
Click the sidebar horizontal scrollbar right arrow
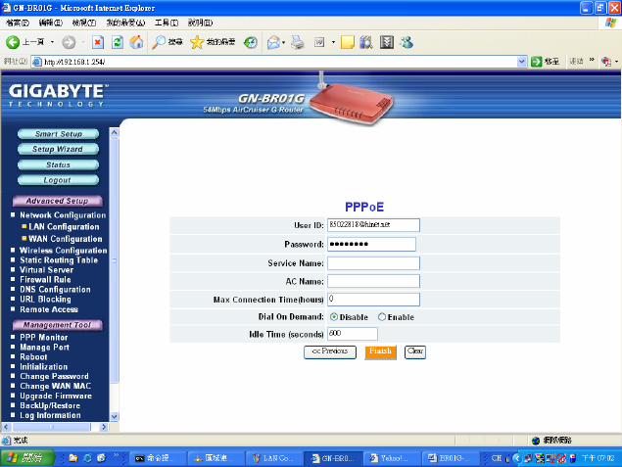[x=104, y=427]
